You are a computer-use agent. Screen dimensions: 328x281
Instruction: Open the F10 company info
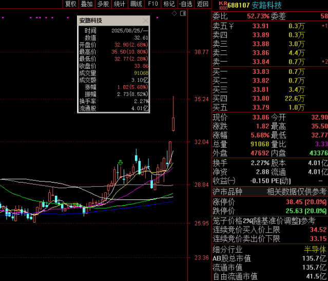point(153,4)
